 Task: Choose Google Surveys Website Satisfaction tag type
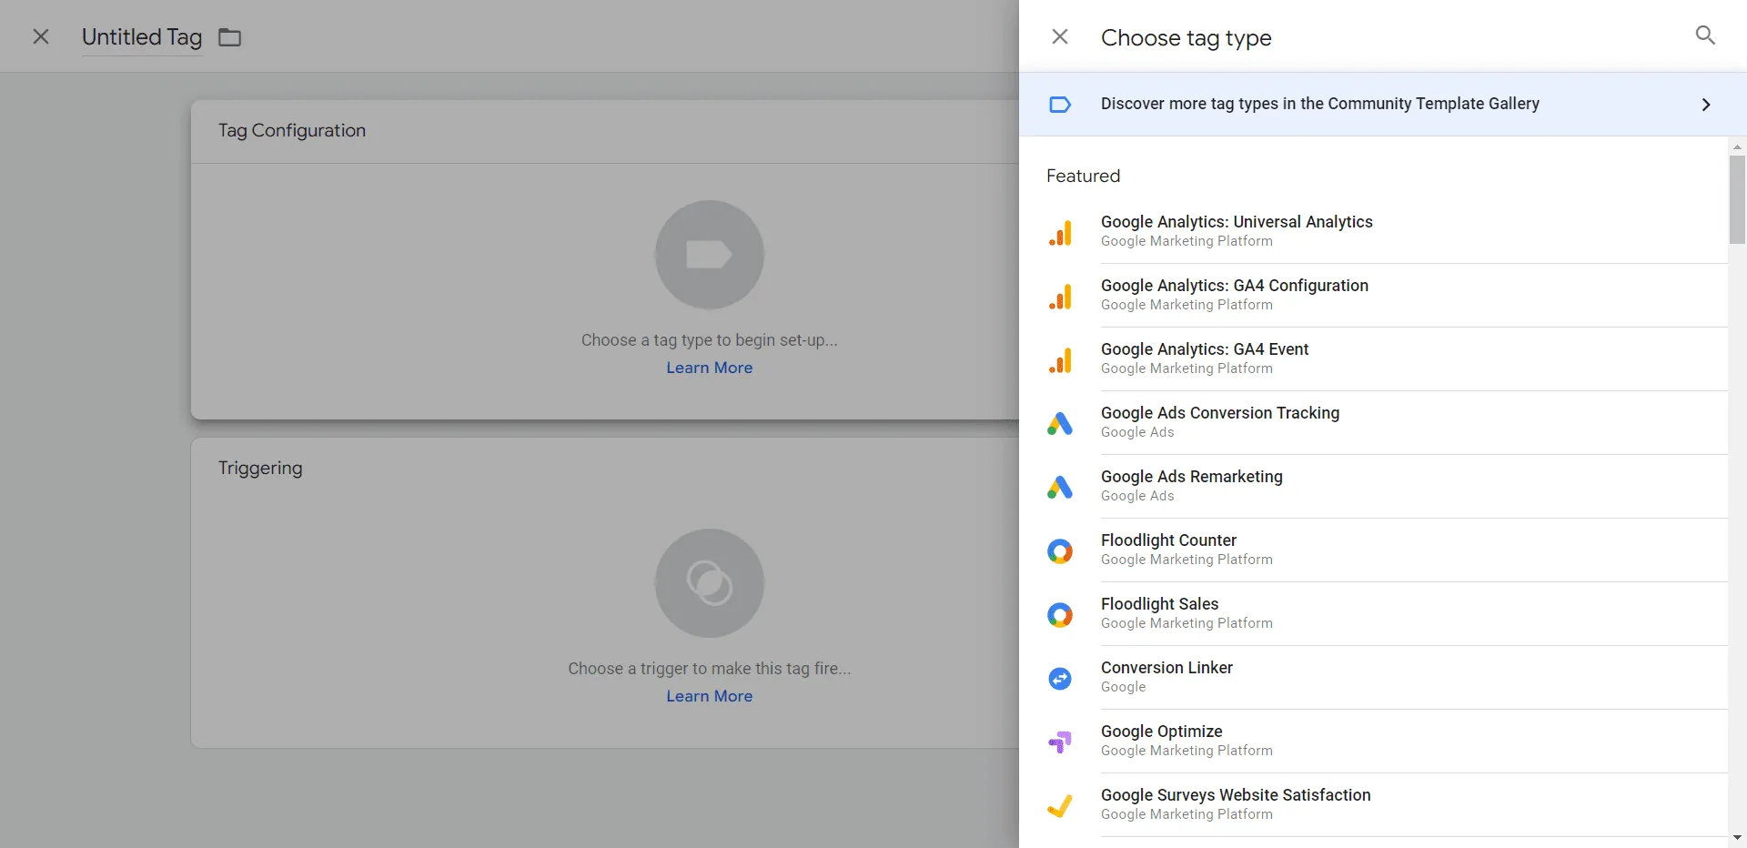point(1374,805)
